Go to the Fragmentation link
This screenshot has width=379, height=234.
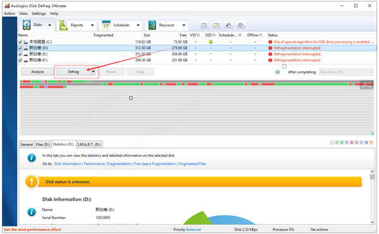pyautogui.click(x=119, y=164)
